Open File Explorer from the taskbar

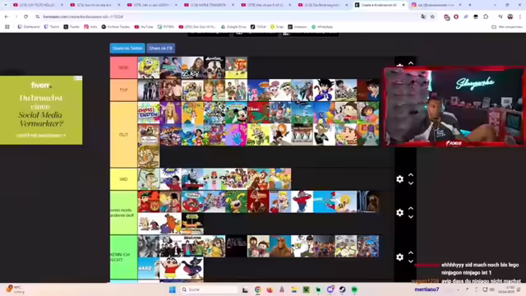294,289
